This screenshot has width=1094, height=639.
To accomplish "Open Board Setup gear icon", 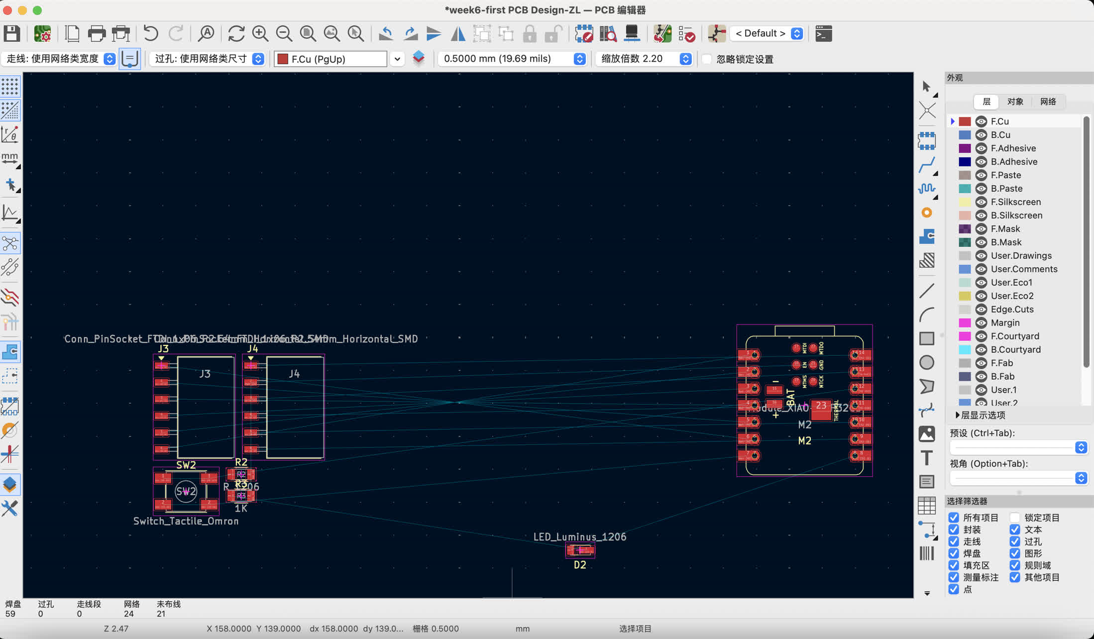I will [42, 34].
